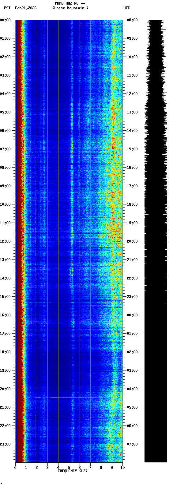Select the 17:00 label on PST axis
The width and height of the screenshot is (169, 487).
tap(6, 334)
